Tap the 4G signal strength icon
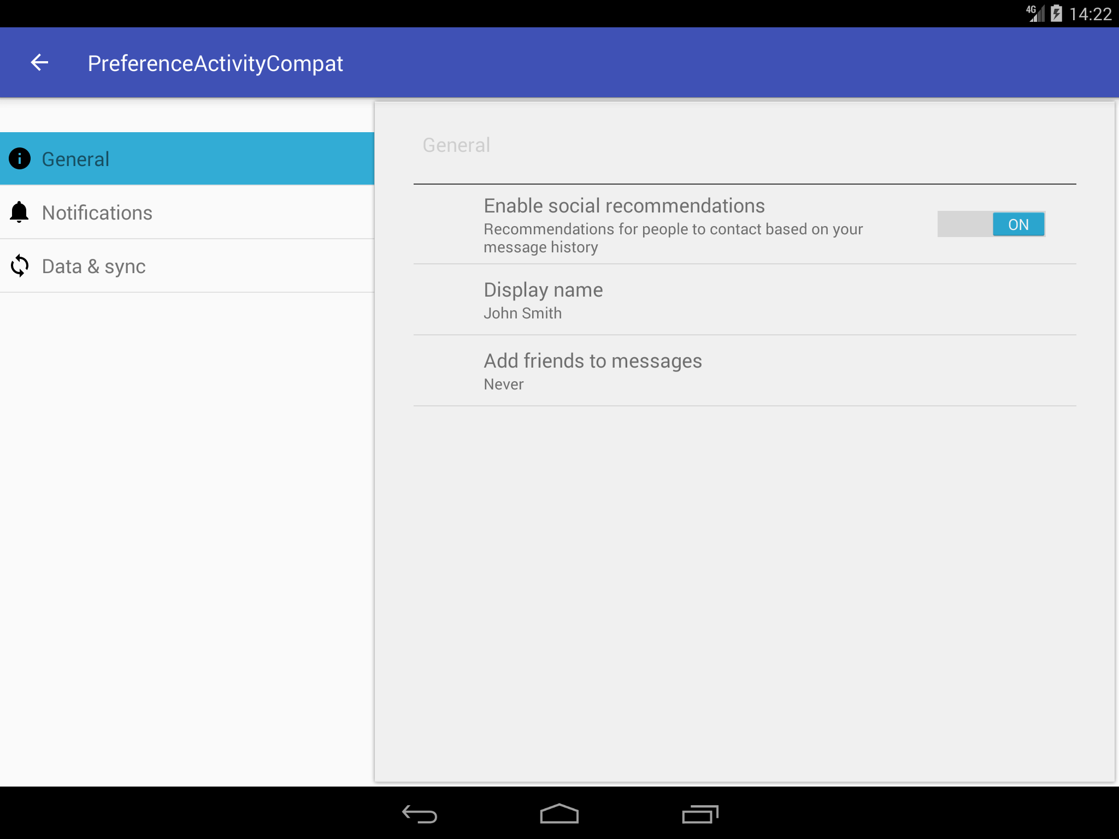This screenshot has height=839, width=1119. (1034, 13)
